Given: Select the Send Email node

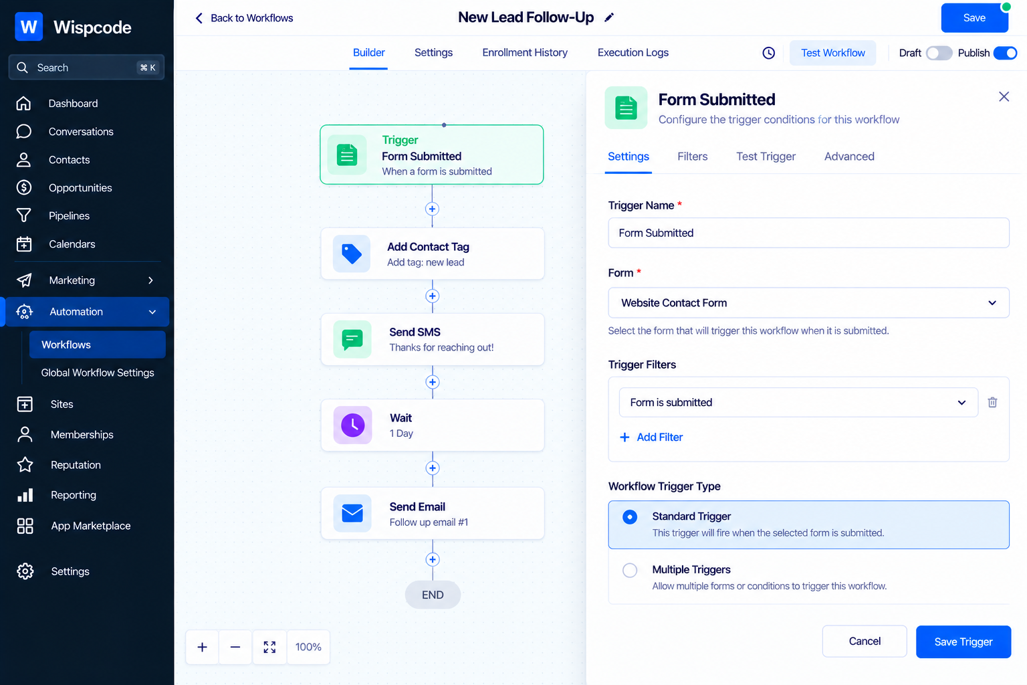Looking at the screenshot, I should pyautogui.click(x=432, y=514).
